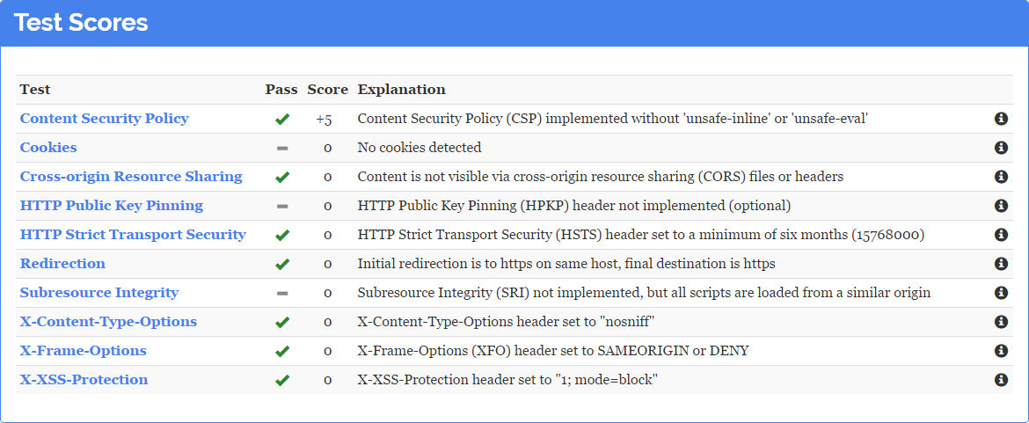Click the X-Content-Type-Options link

[108, 322]
